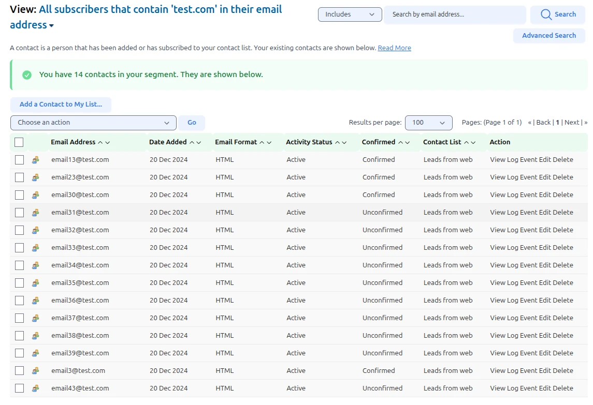Check the box for email3@test.com
The width and height of the screenshot is (593, 405).
click(x=19, y=371)
